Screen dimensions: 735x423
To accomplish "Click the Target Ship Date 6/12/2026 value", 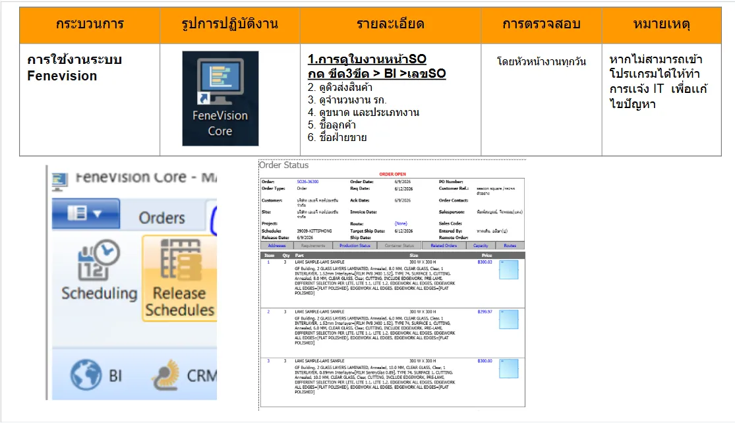I will pos(403,231).
